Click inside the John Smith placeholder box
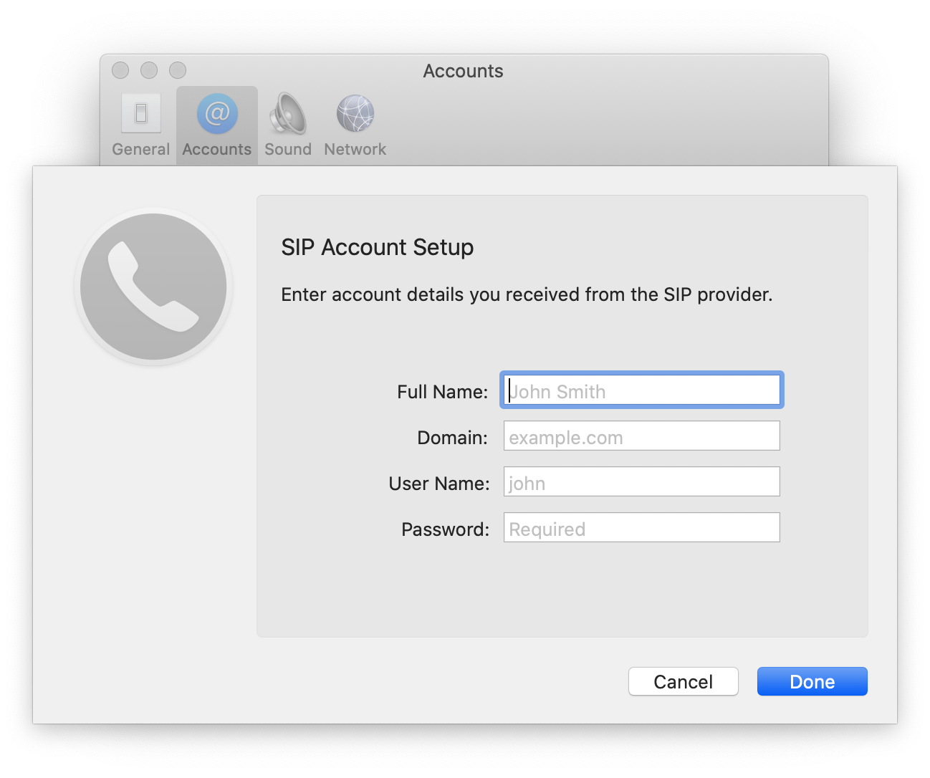 pyautogui.click(x=641, y=390)
